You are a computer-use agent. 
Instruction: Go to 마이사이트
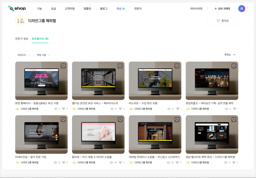196,9
